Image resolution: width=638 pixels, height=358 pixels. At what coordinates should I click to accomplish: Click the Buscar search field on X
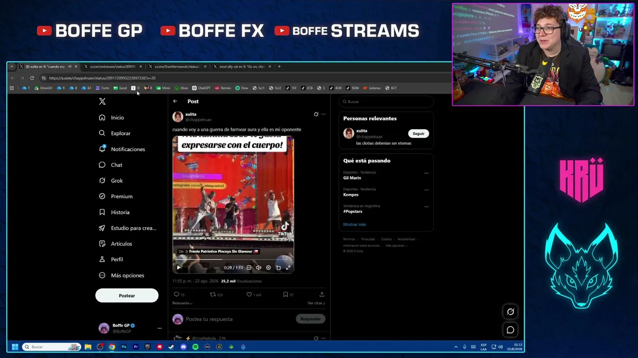click(x=386, y=102)
